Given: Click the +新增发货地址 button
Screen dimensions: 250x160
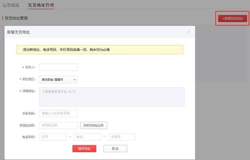Looking at the screenshot, I should pos(232,18).
